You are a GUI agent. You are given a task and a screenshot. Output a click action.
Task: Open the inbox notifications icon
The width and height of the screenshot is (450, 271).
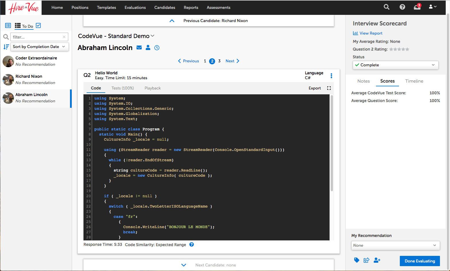coord(417,7)
